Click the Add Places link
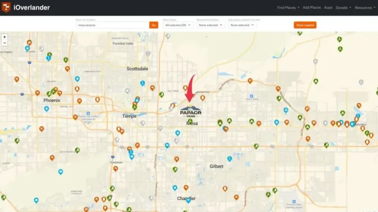Image resolution: width=378 pixels, height=212 pixels. click(x=312, y=8)
